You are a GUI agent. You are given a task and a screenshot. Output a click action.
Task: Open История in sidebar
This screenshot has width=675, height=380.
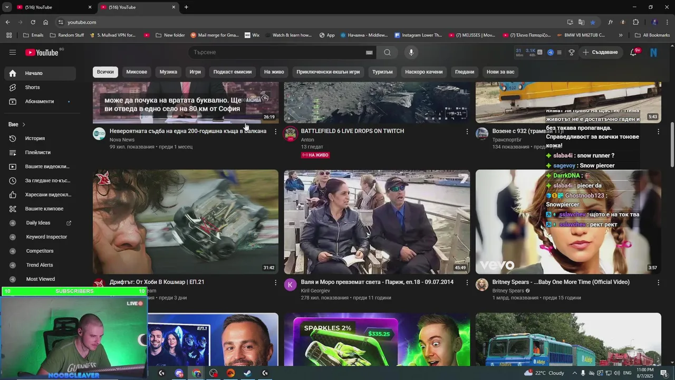[40, 138]
